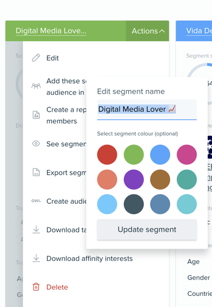
Task: Choose Export segment option
Action: (x=66, y=173)
